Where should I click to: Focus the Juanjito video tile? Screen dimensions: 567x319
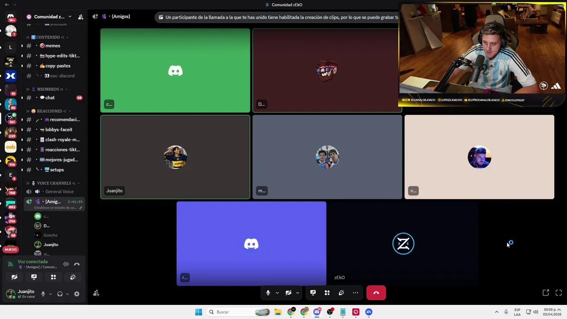tap(175, 157)
